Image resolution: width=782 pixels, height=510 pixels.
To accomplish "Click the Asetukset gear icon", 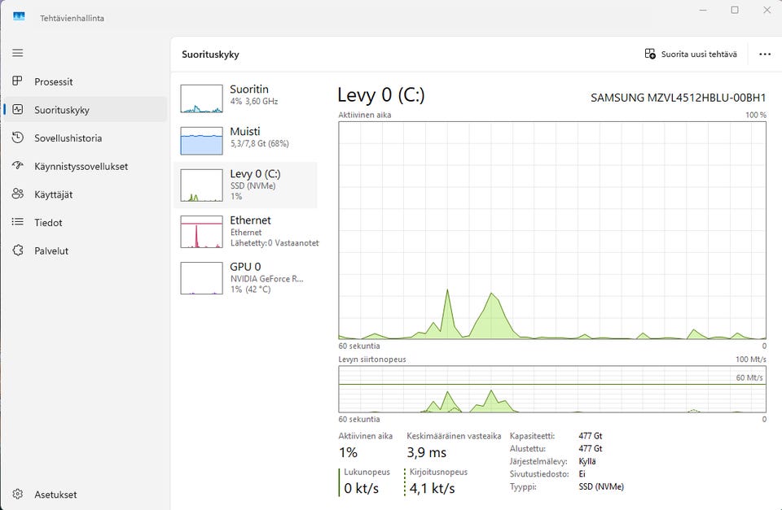I will pos(17,494).
